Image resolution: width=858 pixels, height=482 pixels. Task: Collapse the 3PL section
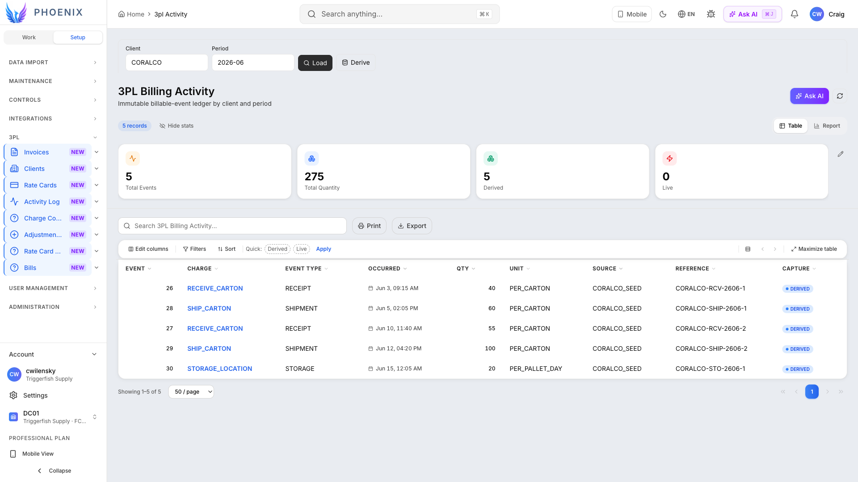coord(53,137)
